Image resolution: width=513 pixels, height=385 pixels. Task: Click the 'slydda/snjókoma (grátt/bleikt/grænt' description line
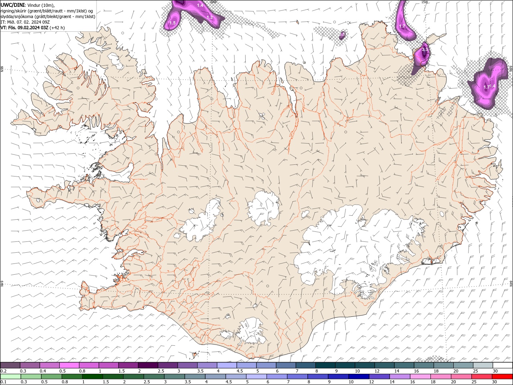point(48,16)
